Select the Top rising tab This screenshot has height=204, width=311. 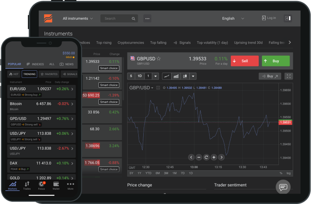(104, 42)
